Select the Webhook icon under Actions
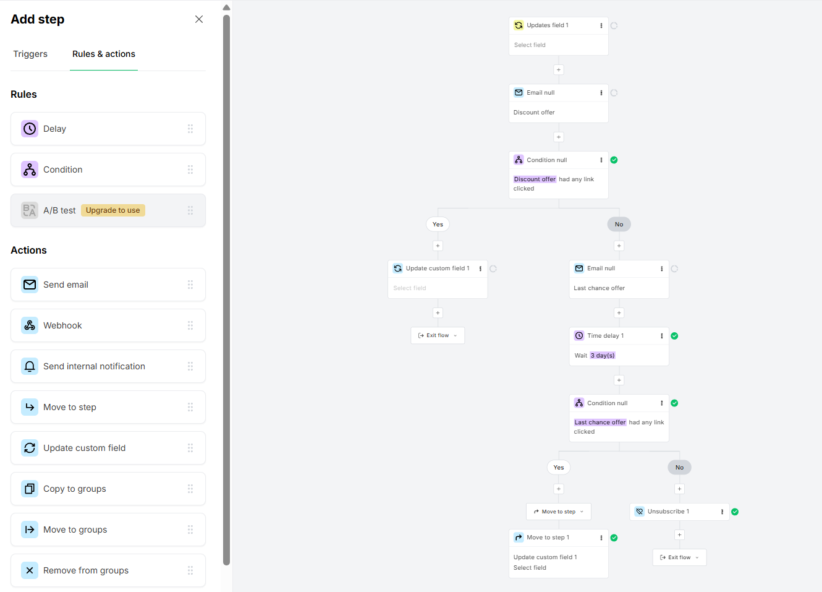 tap(29, 325)
